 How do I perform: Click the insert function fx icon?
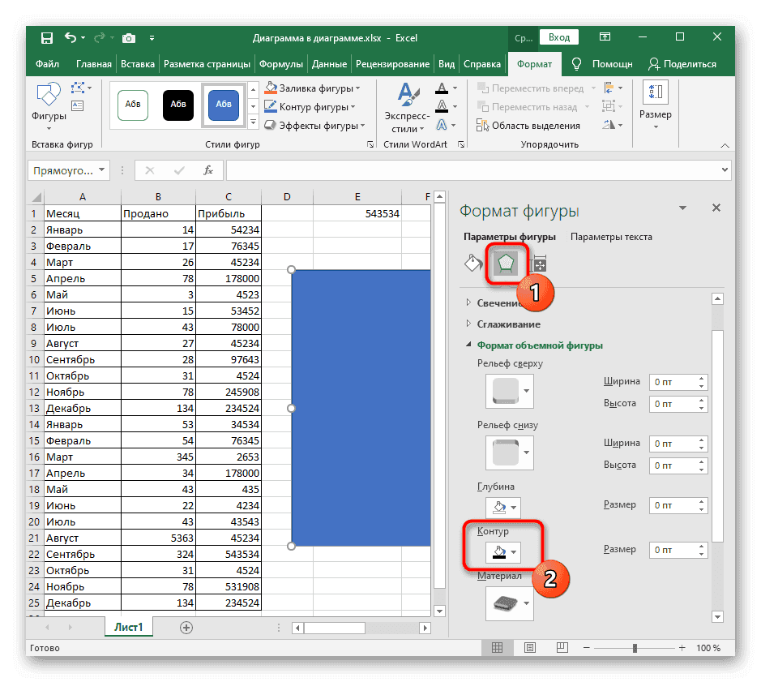coord(208,170)
